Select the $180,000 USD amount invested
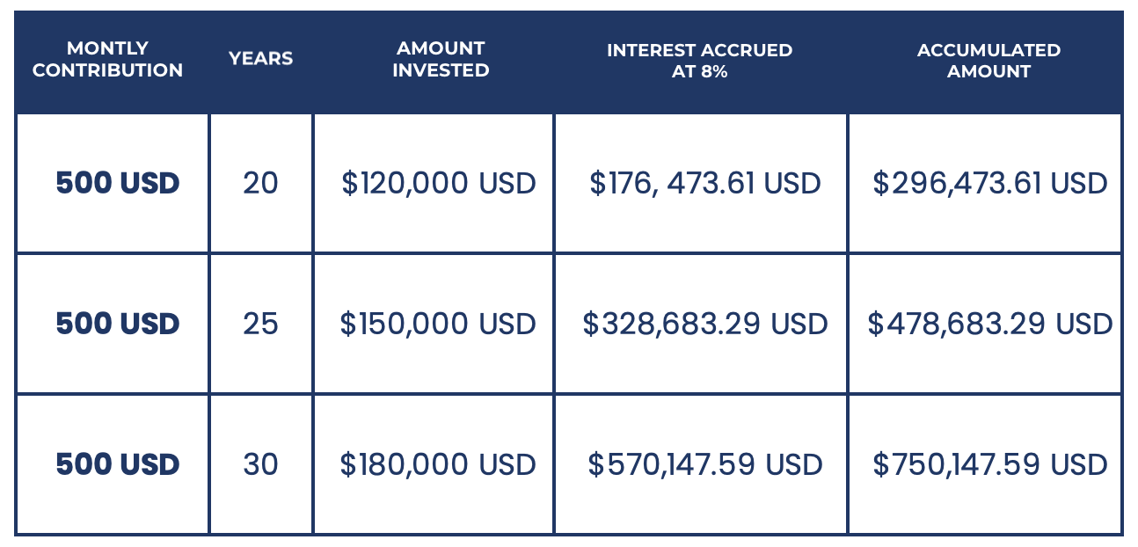 (x=438, y=464)
